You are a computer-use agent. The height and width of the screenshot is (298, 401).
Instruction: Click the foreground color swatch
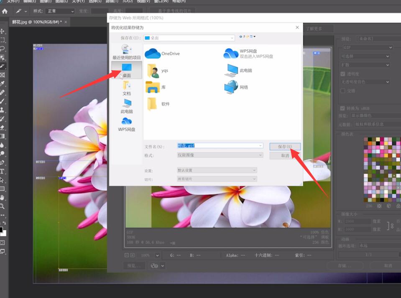[x=1, y=229]
